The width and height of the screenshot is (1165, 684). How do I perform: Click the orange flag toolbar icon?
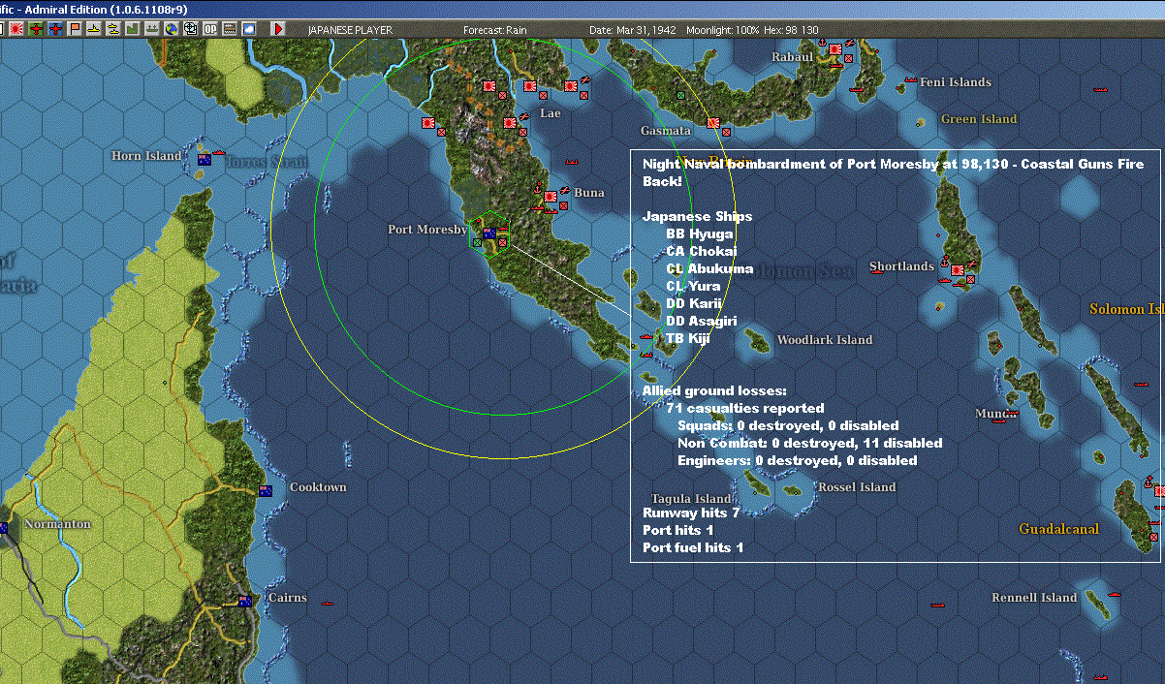point(75,29)
